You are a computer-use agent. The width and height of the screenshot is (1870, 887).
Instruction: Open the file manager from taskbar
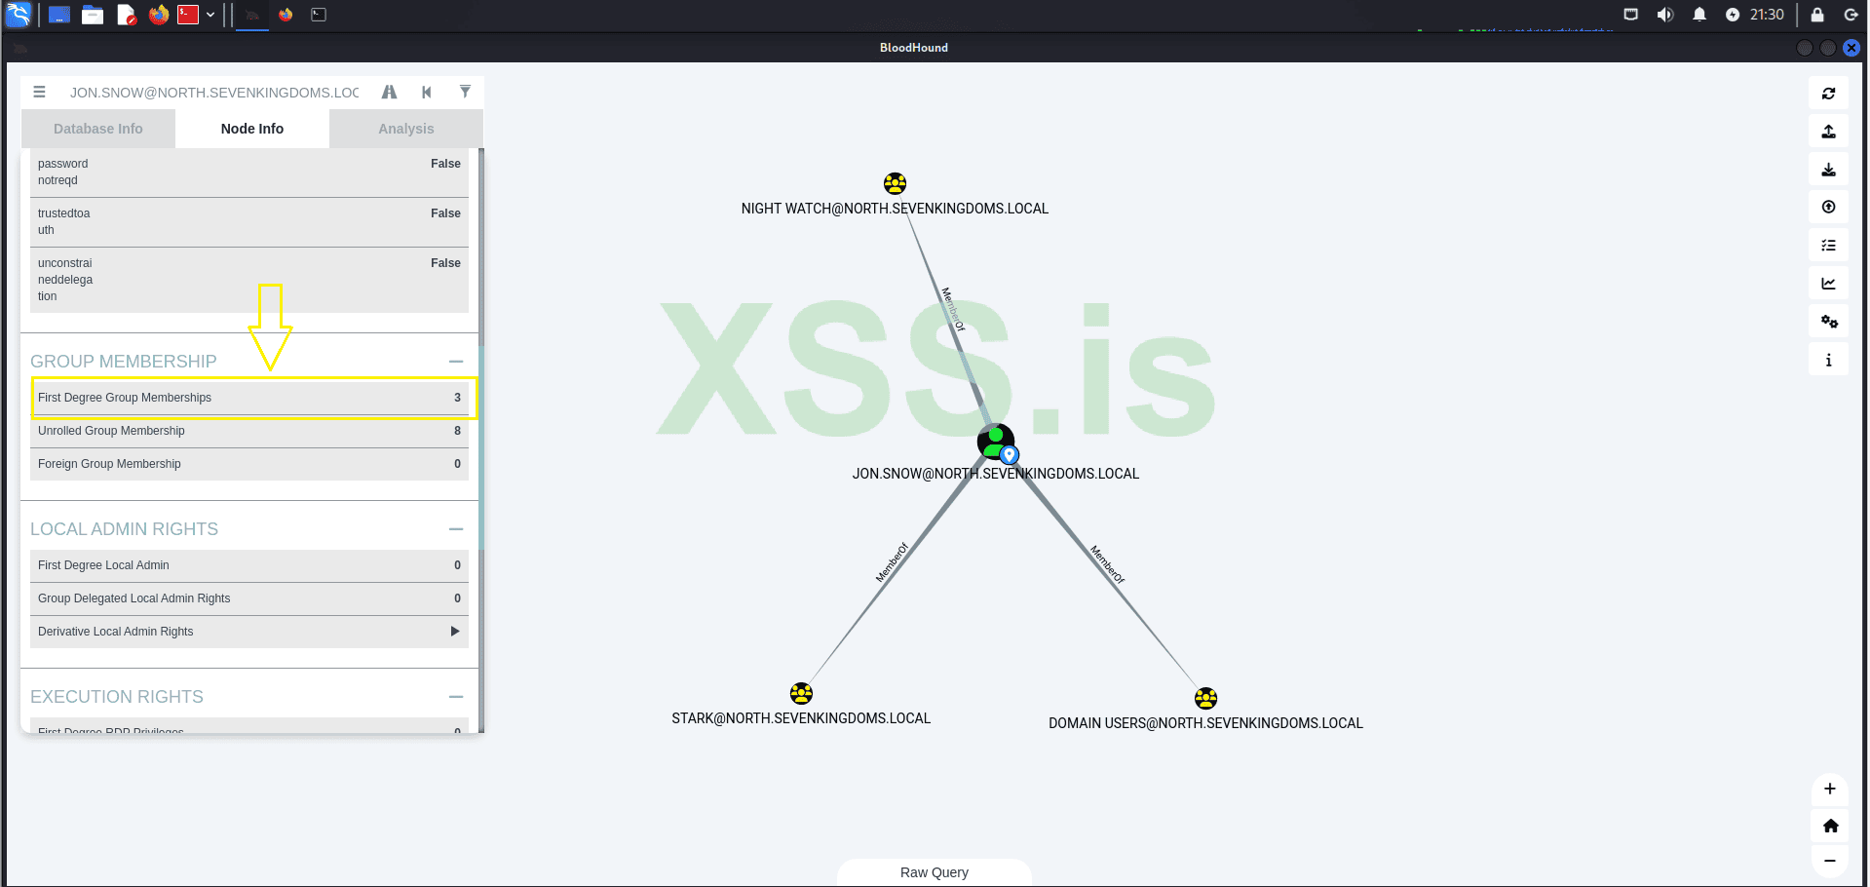[93, 15]
